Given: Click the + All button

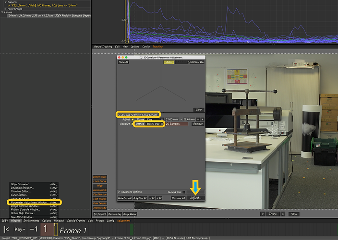Looking at the screenshot, I should (159, 198).
